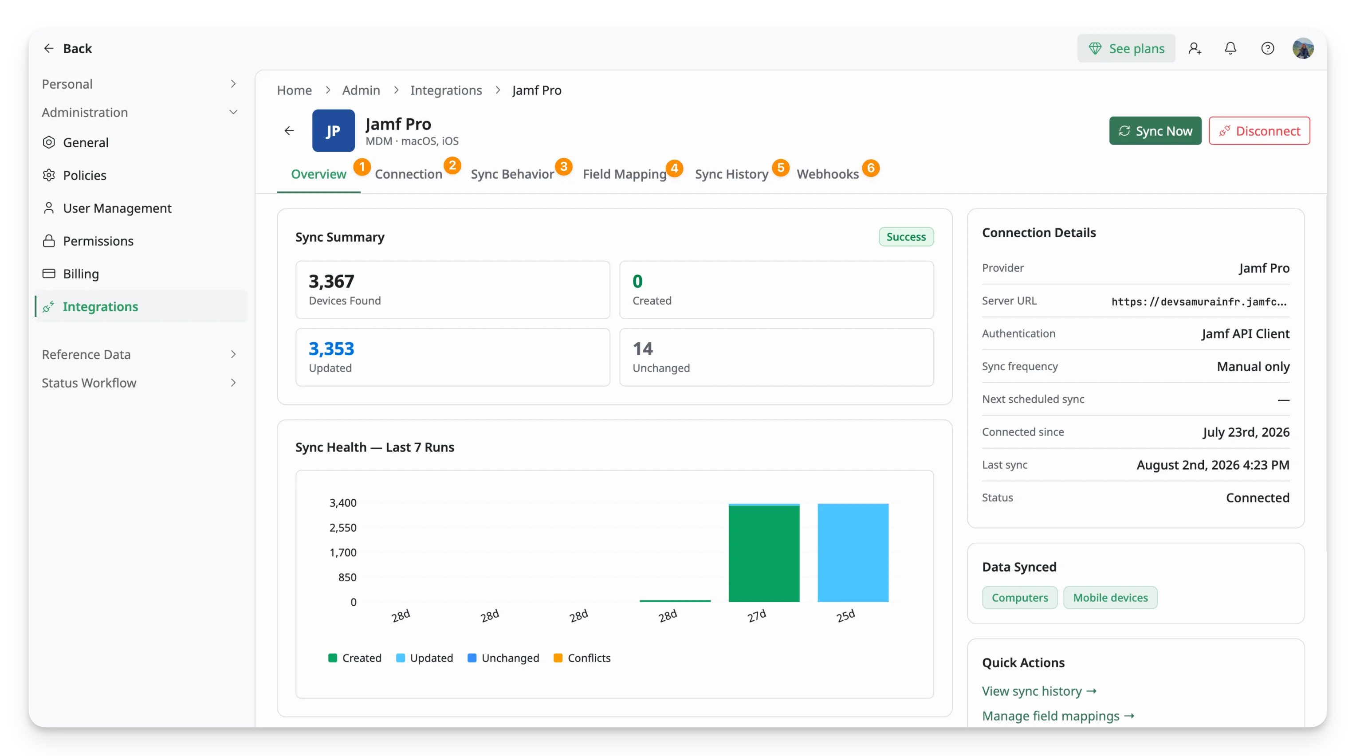Go to Admin in the breadcrumb

pyautogui.click(x=361, y=90)
